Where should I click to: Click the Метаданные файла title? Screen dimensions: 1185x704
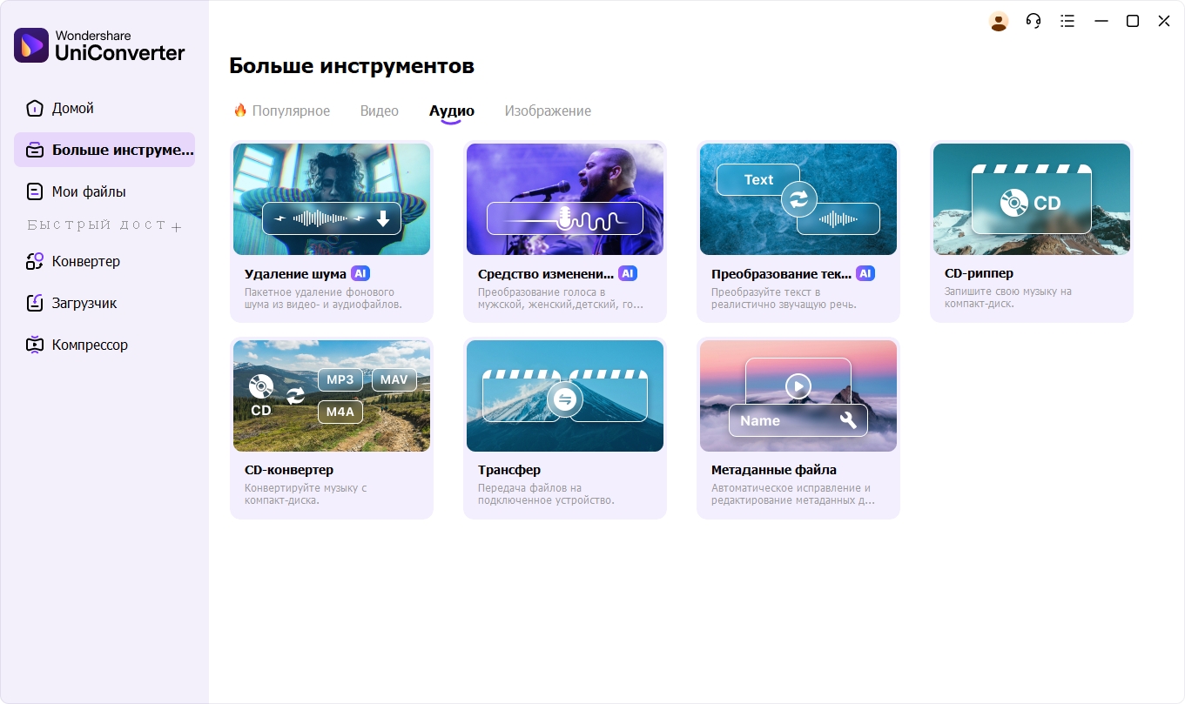(x=774, y=470)
